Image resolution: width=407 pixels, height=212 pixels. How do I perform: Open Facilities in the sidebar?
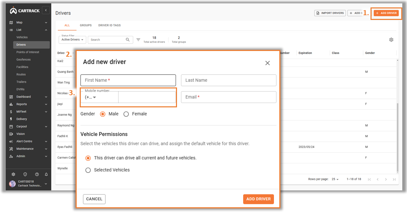[22, 67]
